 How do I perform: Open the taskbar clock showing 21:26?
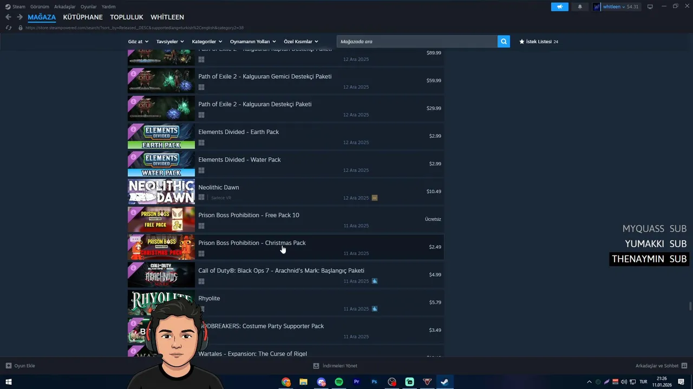coord(661,382)
